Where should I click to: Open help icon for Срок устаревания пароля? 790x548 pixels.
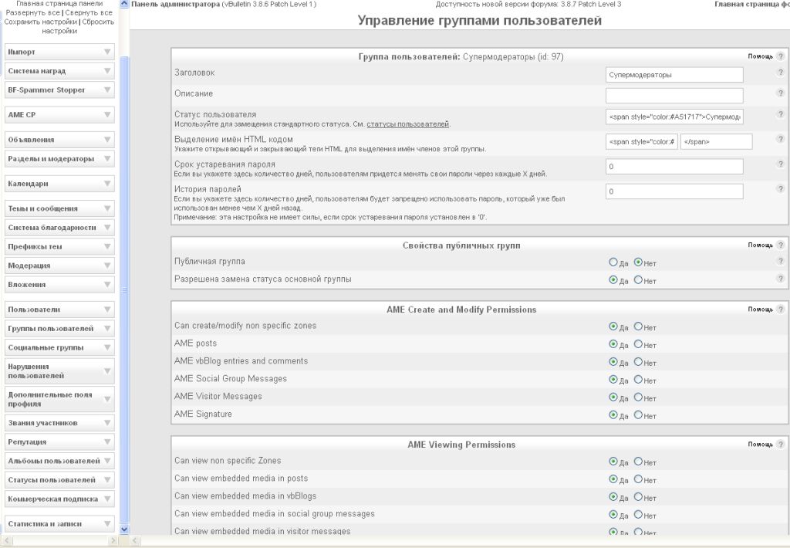point(780,164)
